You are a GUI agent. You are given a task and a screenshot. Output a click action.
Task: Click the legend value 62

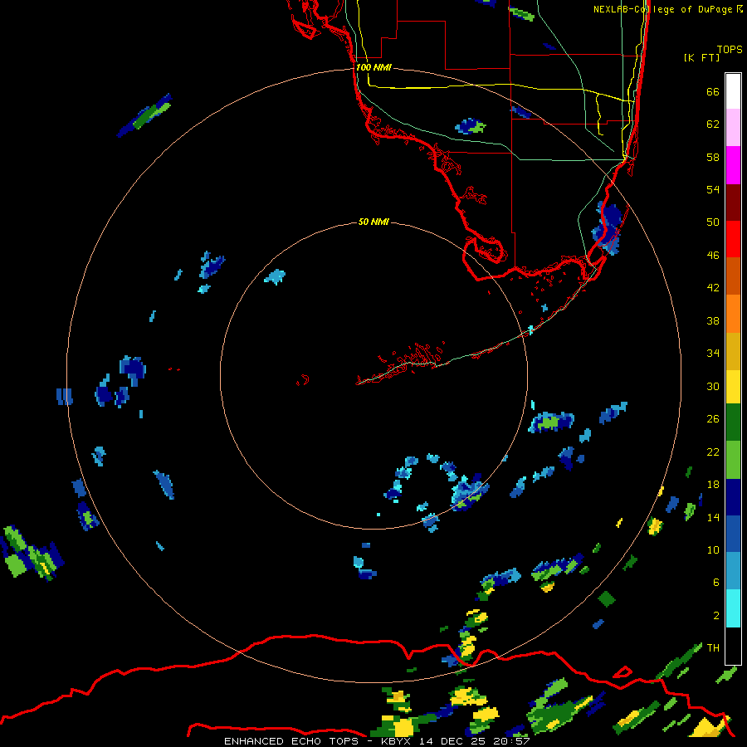[713, 124]
